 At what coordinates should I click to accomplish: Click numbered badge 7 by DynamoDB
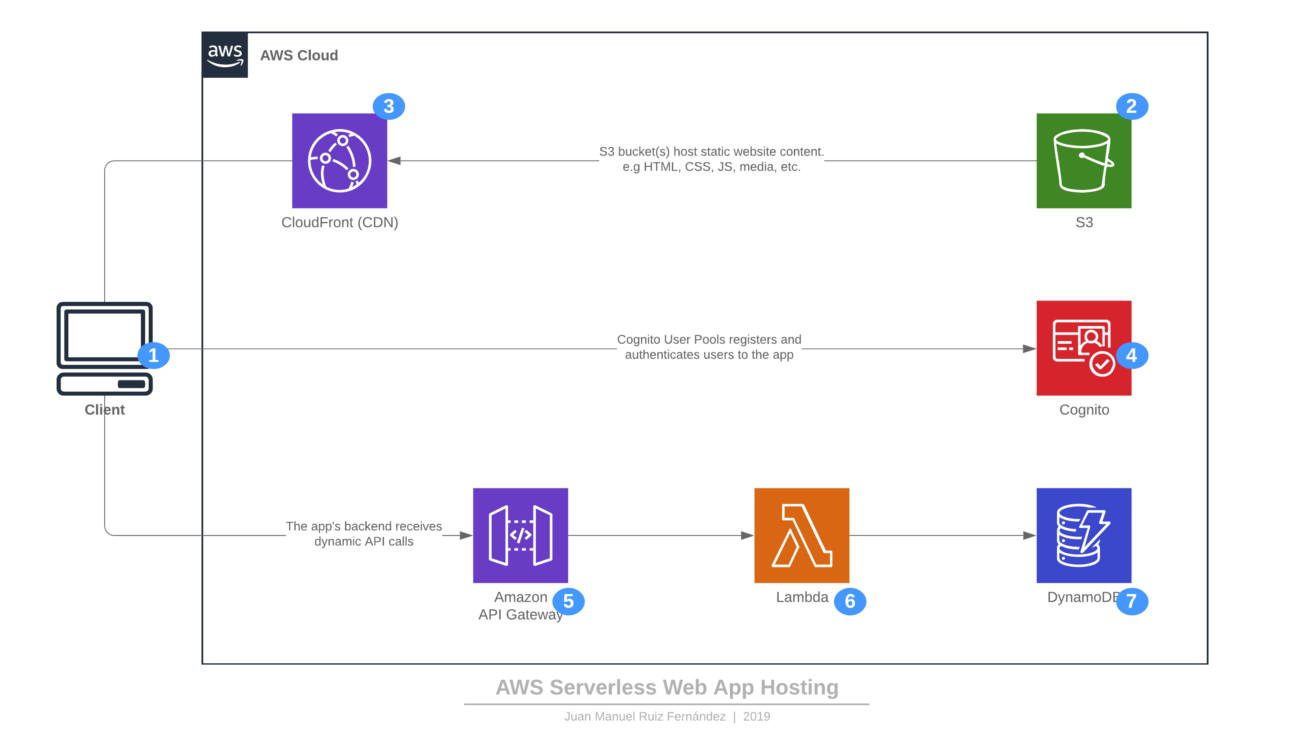[1131, 601]
